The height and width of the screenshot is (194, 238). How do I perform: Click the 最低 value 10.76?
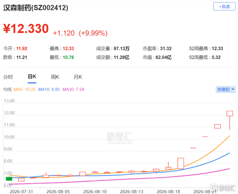pos(68,57)
